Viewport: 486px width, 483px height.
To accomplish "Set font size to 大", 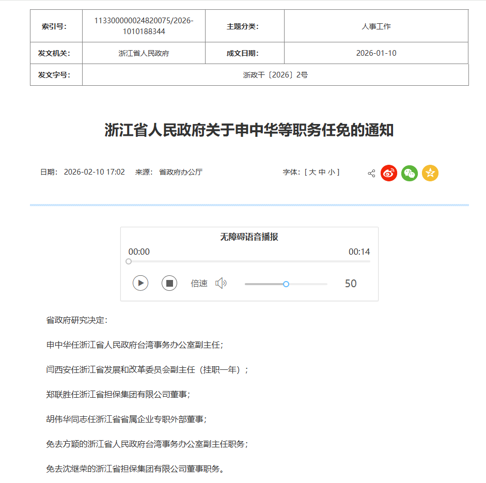I will (x=312, y=172).
